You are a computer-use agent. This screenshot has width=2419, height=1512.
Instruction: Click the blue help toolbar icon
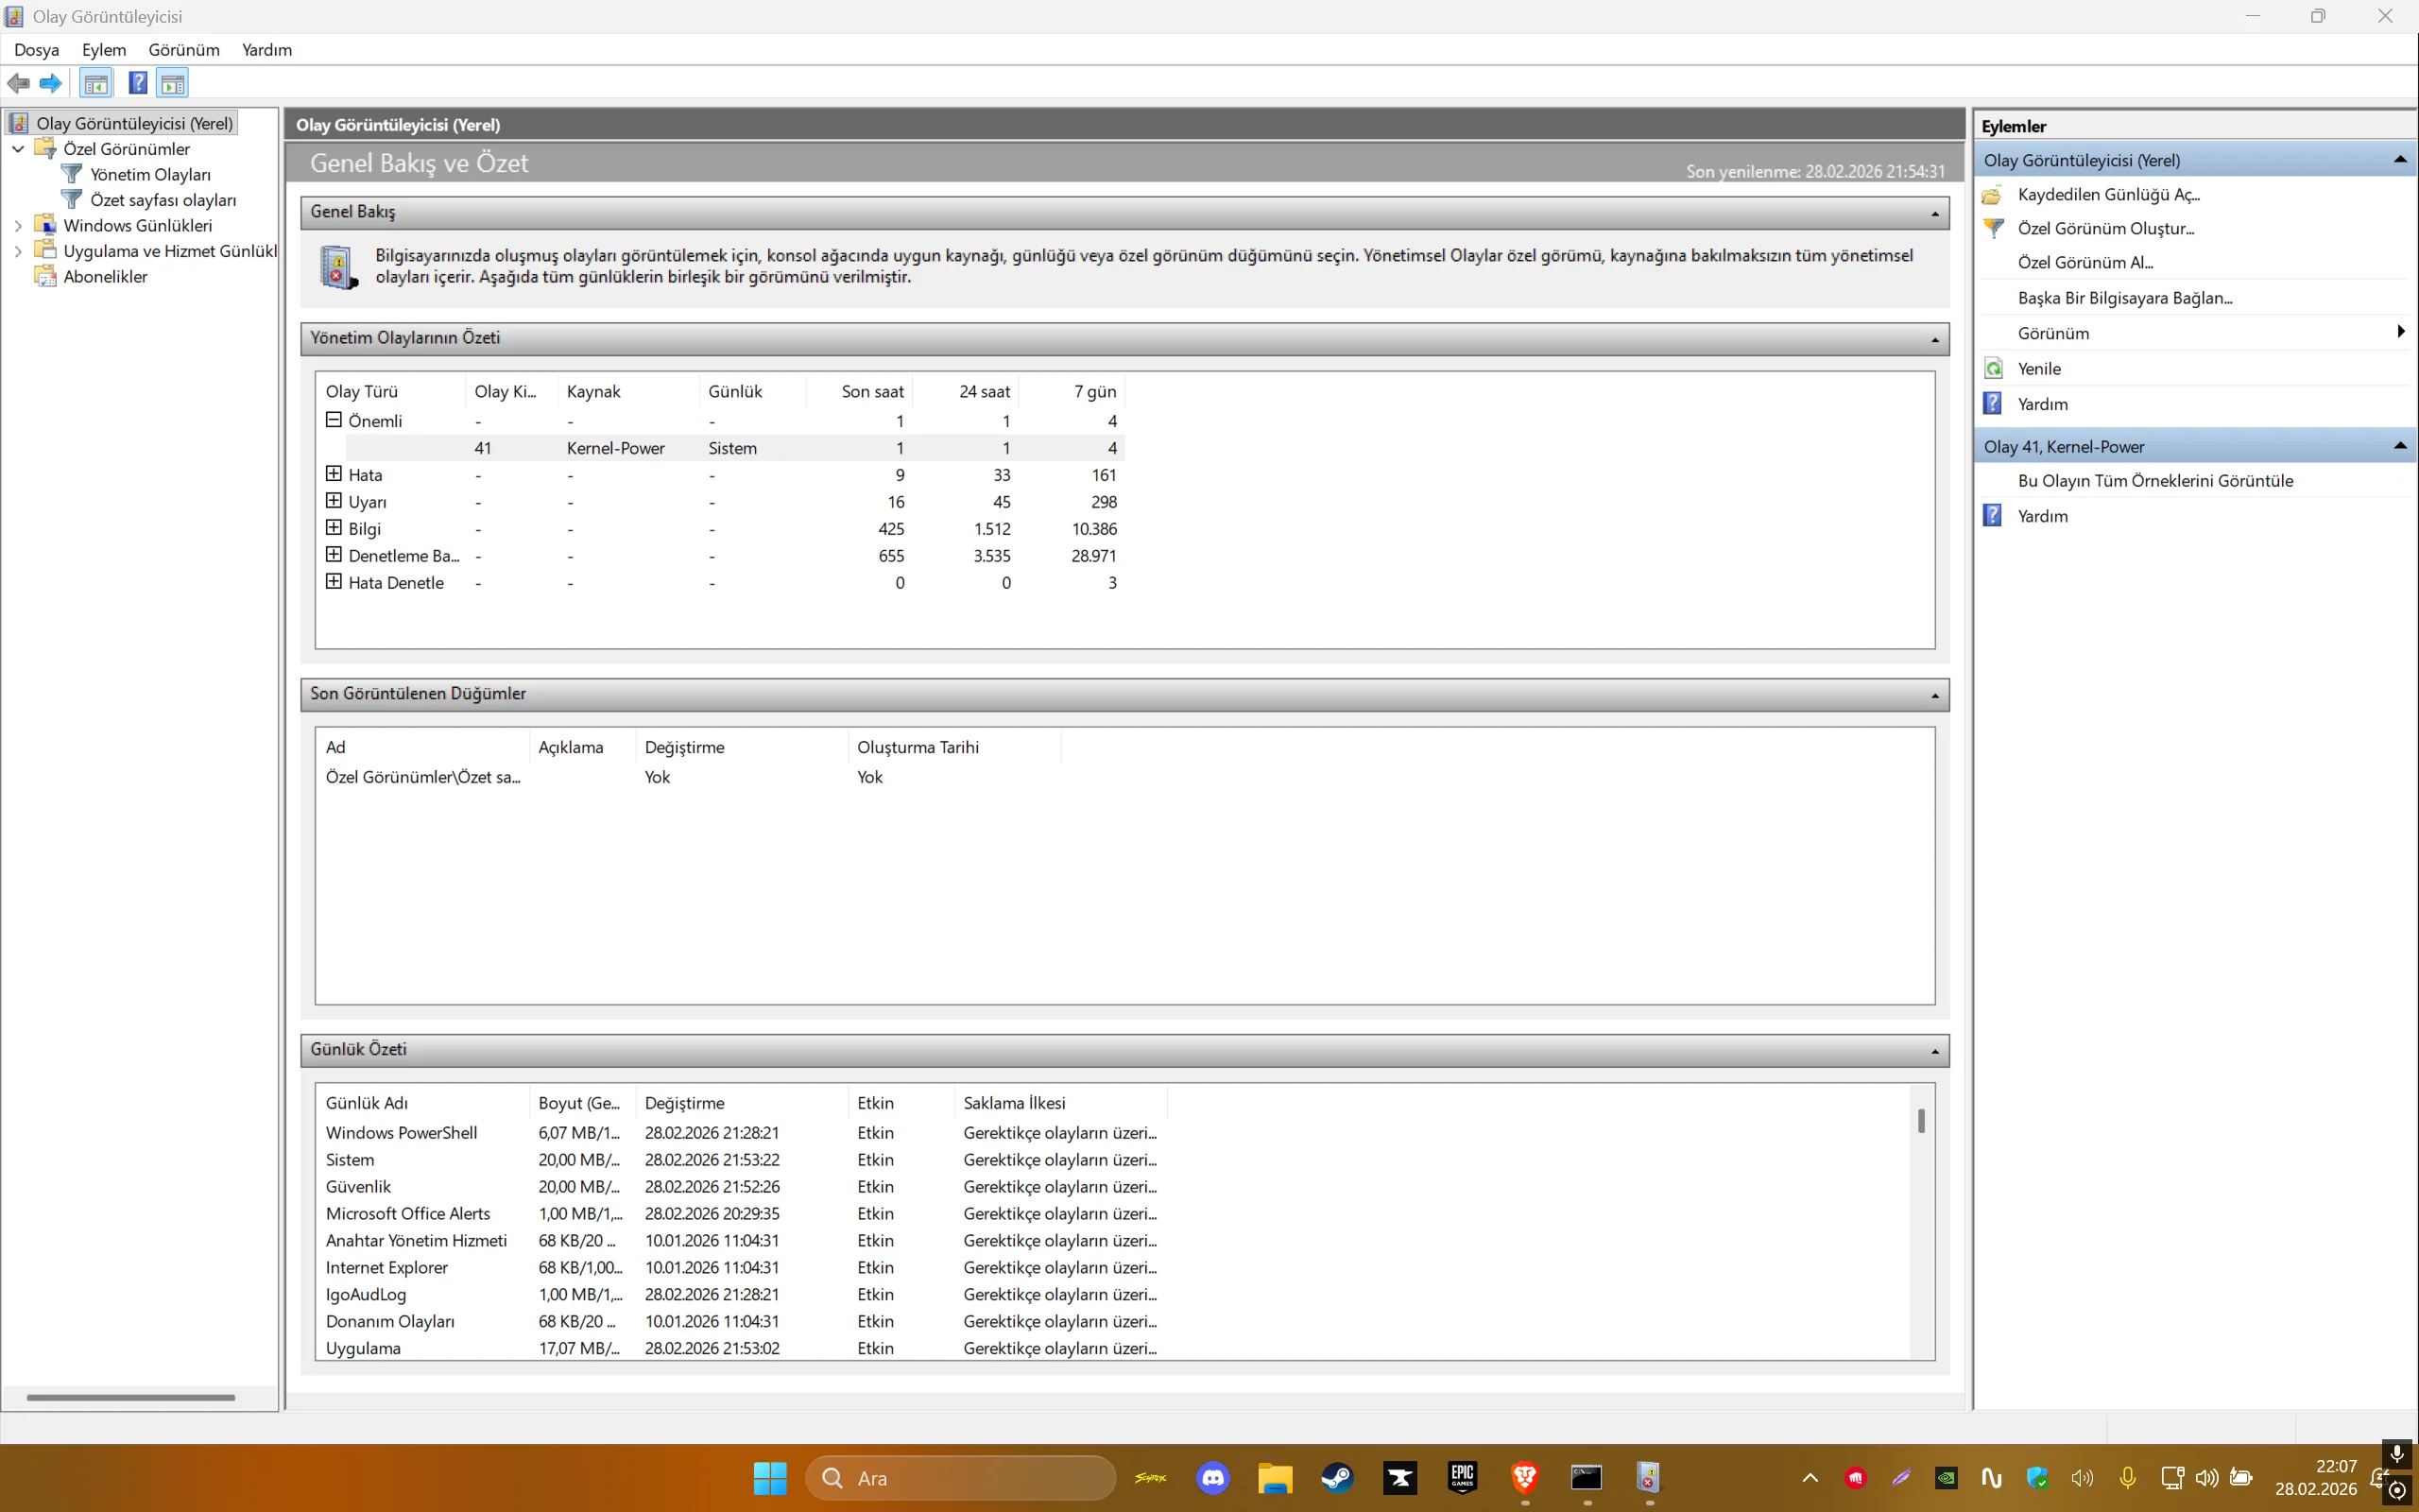click(x=138, y=84)
